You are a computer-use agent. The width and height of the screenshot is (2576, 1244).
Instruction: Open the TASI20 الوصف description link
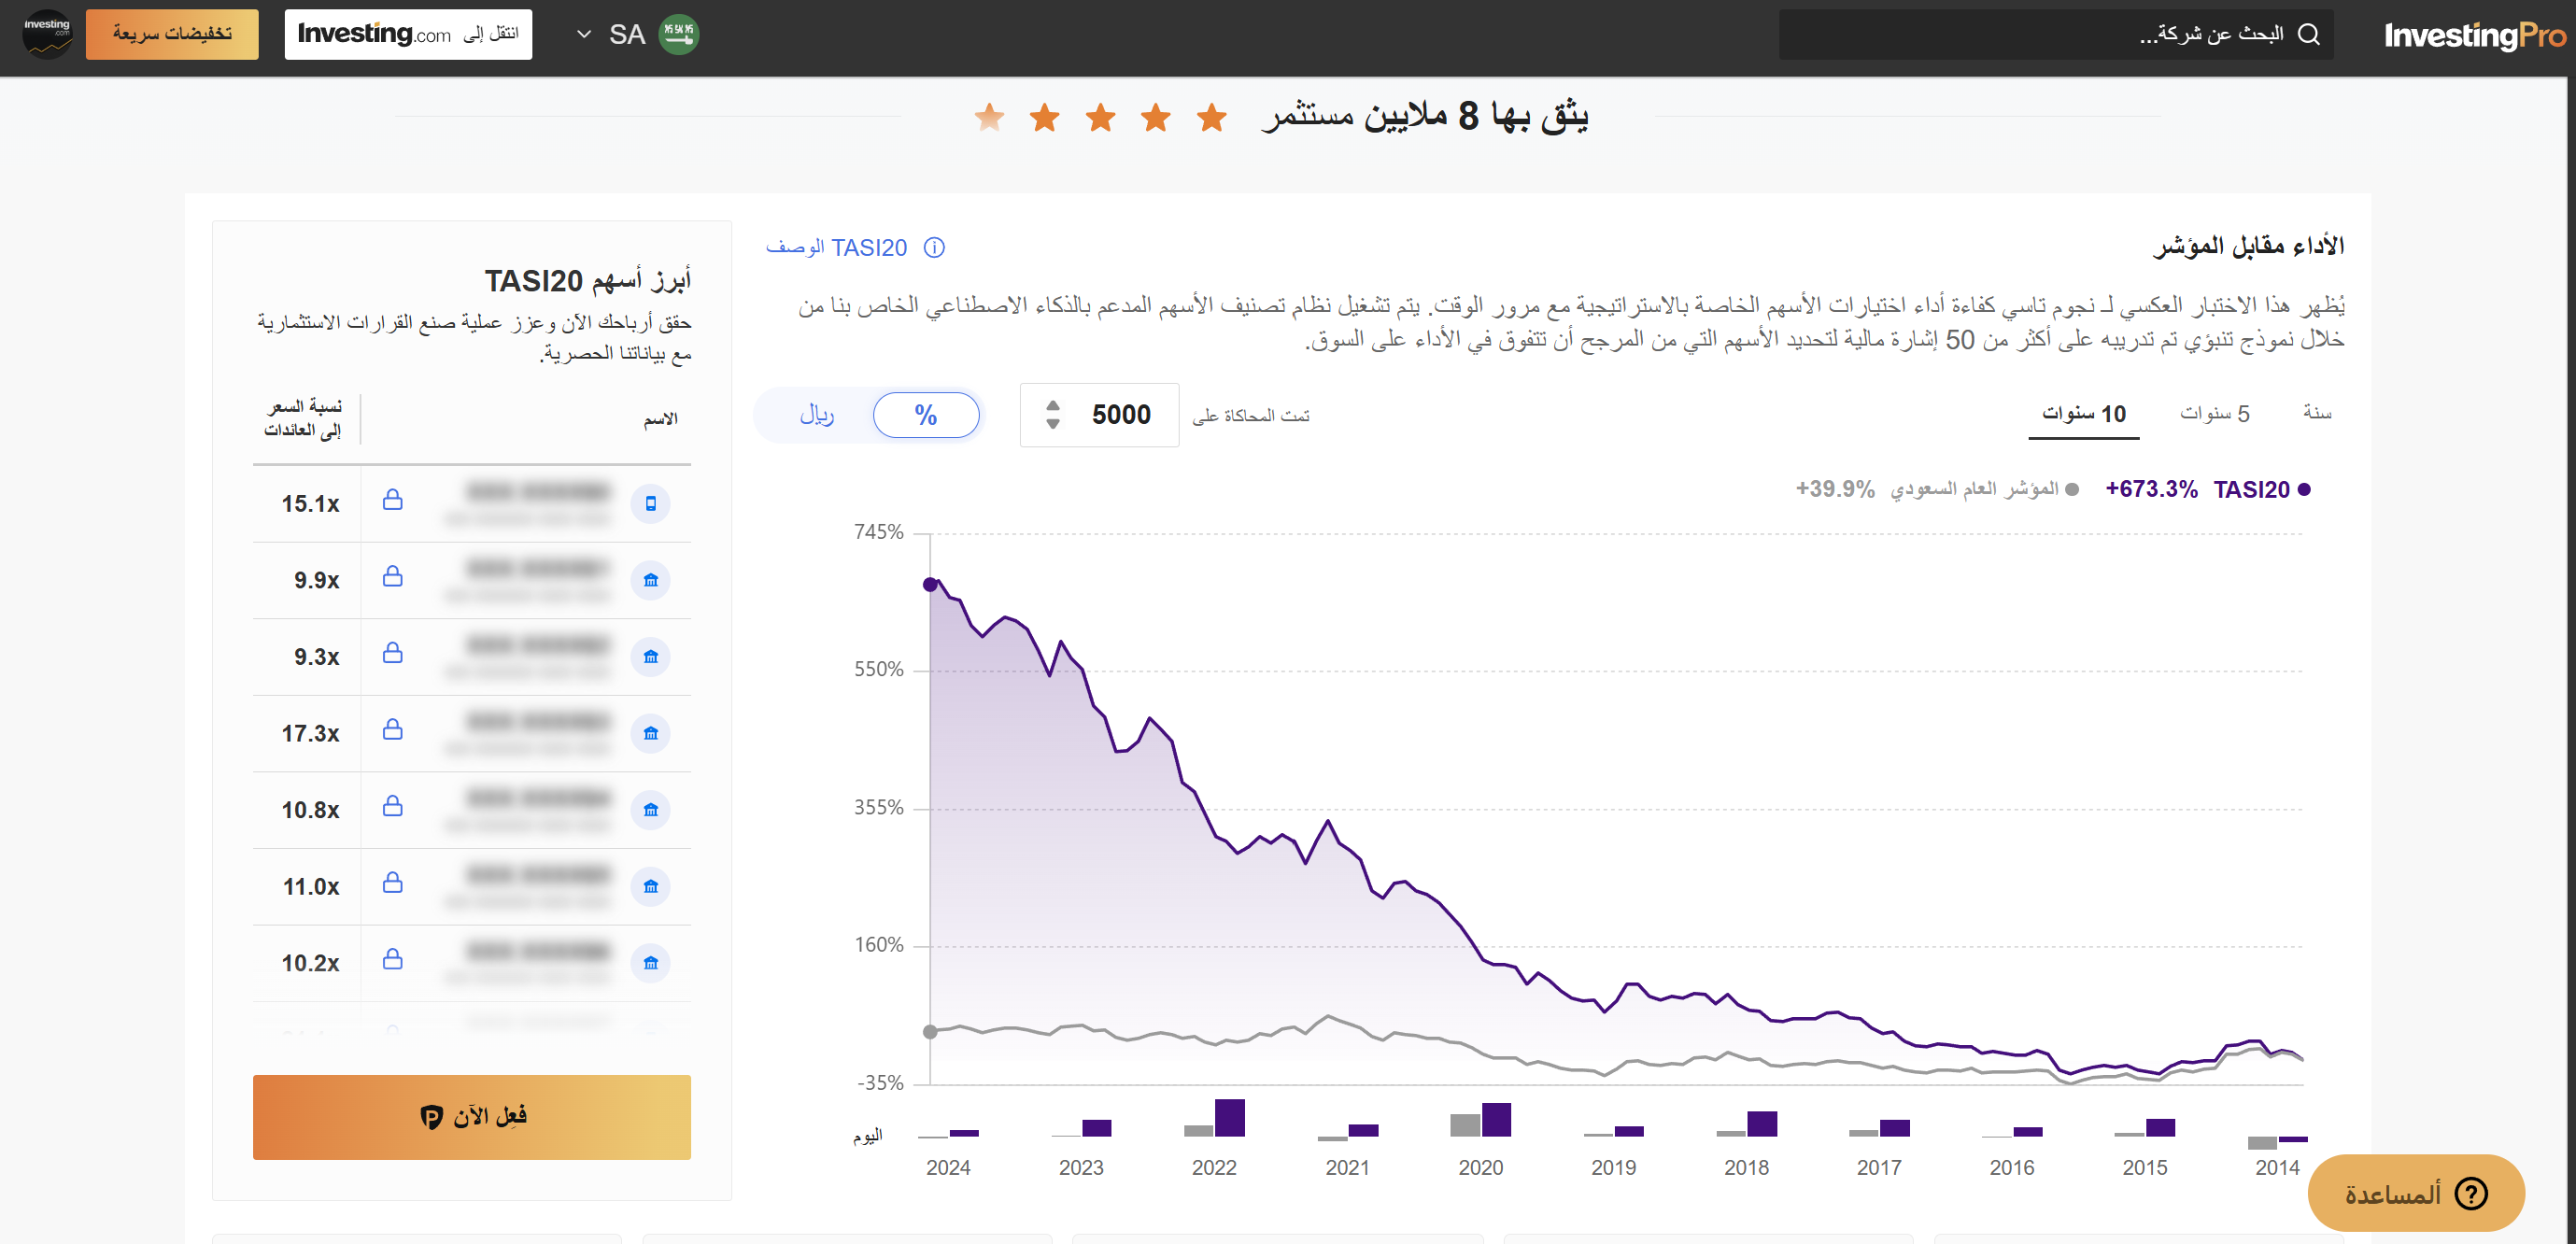pos(836,247)
